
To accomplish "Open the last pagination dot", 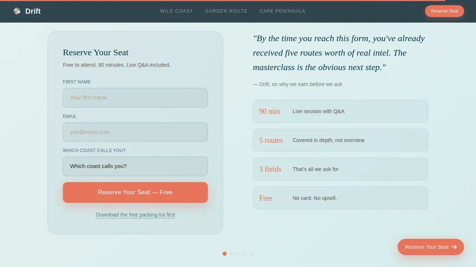I will pos(251,254).
